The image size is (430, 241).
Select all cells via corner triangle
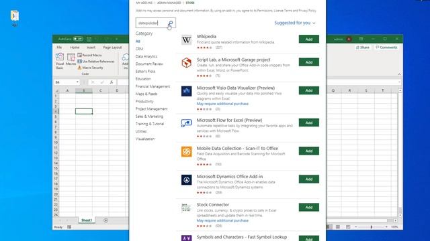click(56, 90)
